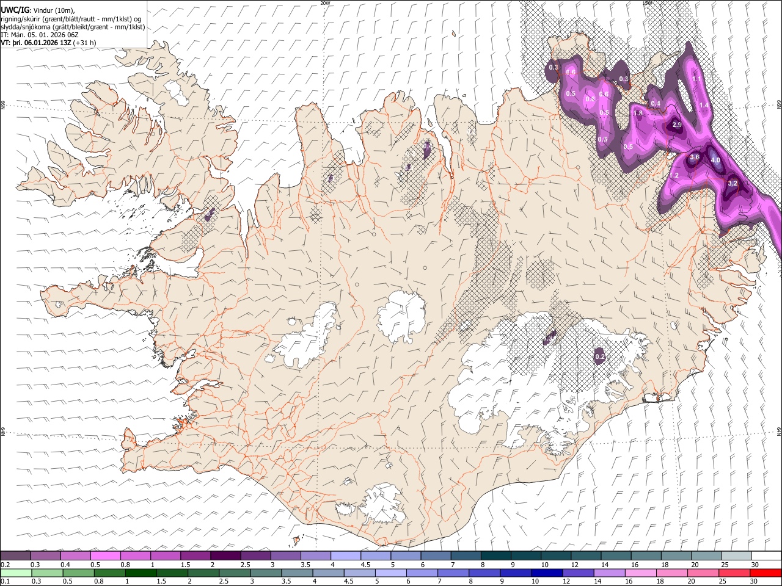This screenshot has height=586, width=782.
Task: Click the UWC/IG title in the header
Action: click(15, 10)
